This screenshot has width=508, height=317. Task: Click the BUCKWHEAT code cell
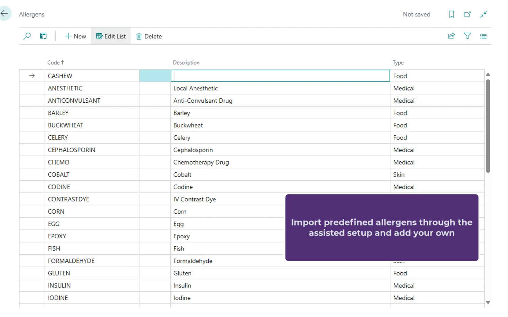[92, 125]
